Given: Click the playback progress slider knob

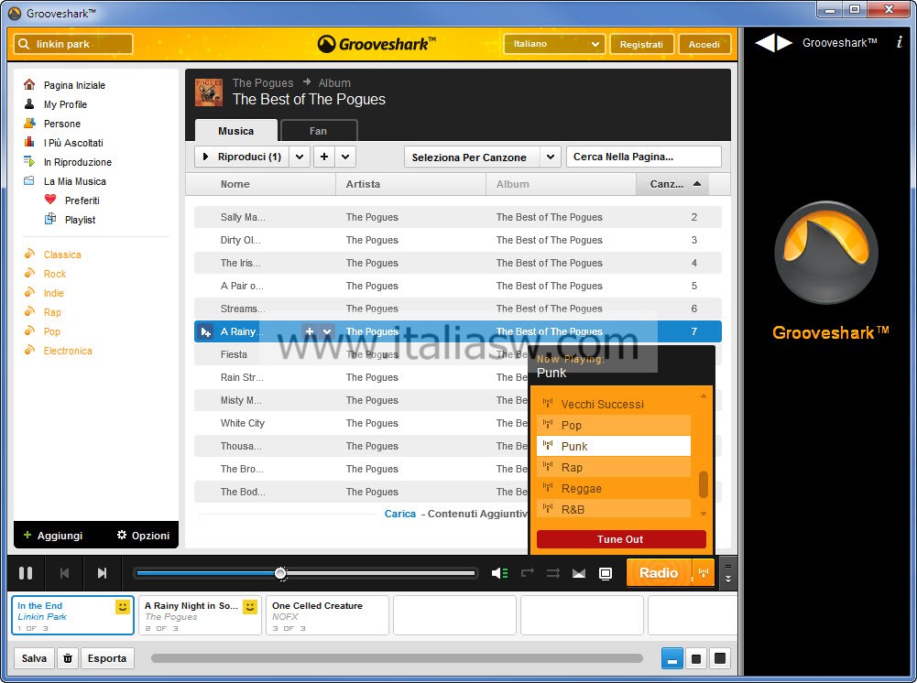Looking at the screenshot, I should (280, 573).
